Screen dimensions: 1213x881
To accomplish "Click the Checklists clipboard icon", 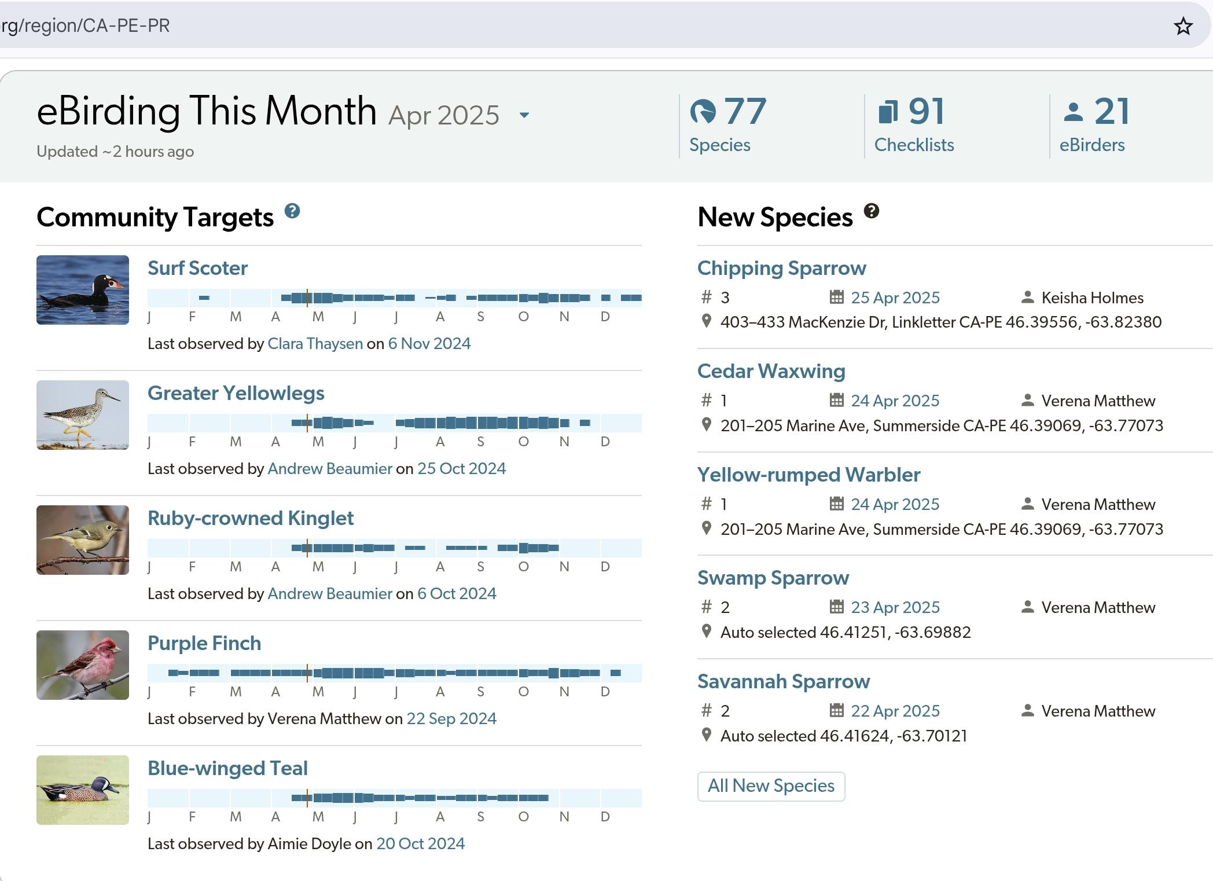I will pyautogui.click(x=888, y=111).
